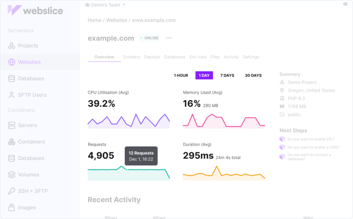The image size is (353, 219).
Task: Expand the Demo's Team dropdown
Action: (x=105, y=5)
